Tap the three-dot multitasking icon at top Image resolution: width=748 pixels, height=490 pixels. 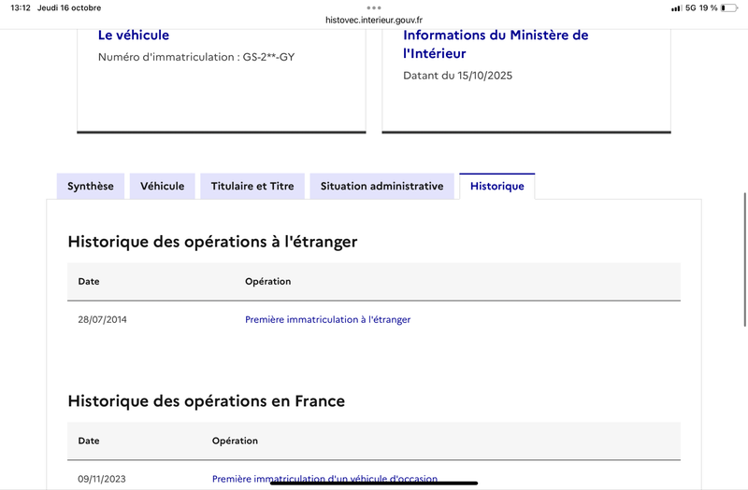pyautogui.click(x=374, y=7)
